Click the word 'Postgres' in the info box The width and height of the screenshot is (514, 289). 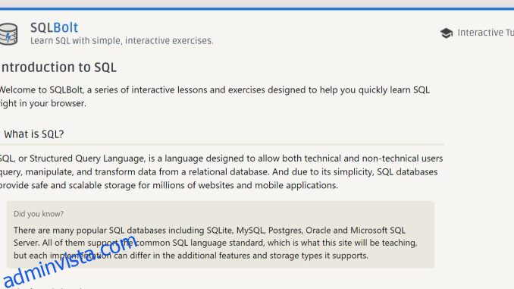click(285, 231)
